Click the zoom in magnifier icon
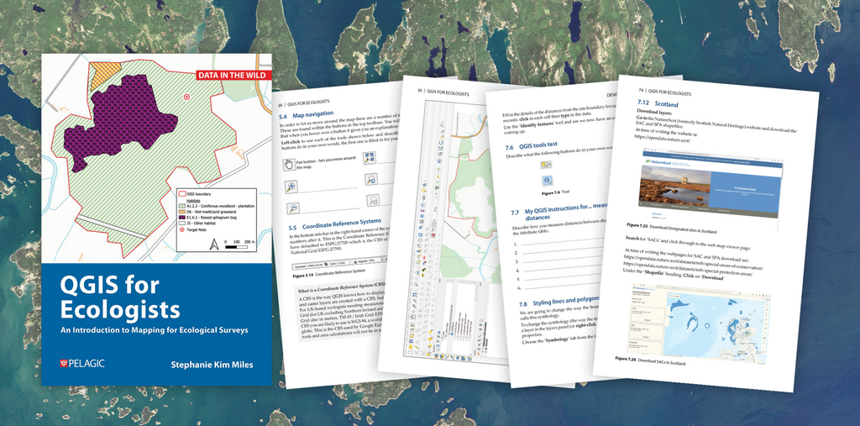 [x=291, y=187]
